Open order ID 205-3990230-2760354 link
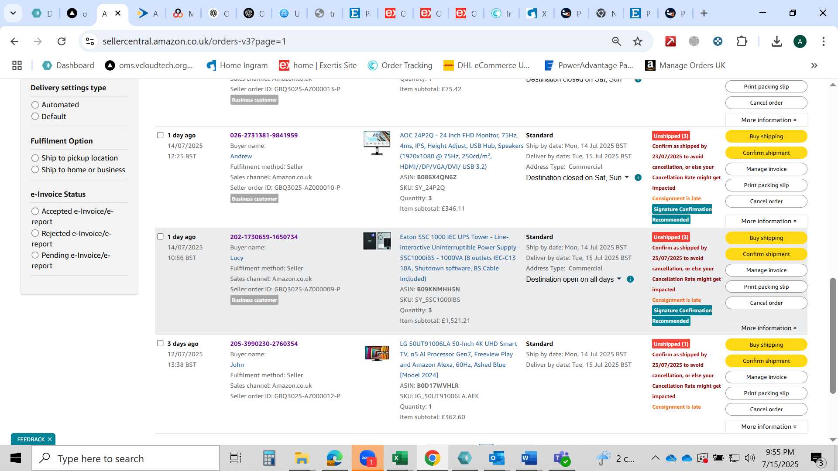 click(264, 344)
